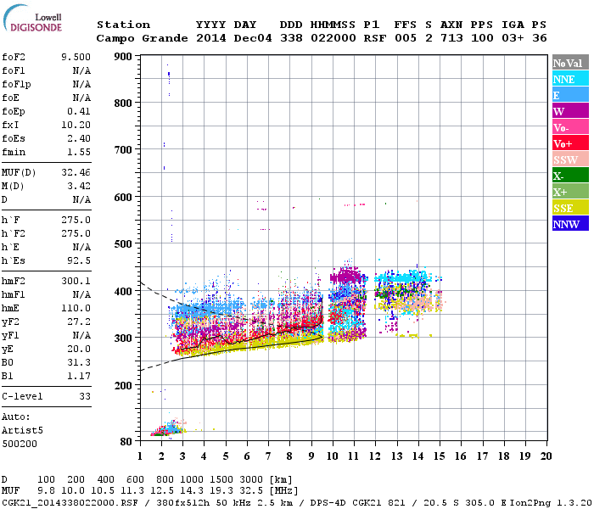
Task: Click the MUF(D) value 32.46
Action: coord(76,172)
